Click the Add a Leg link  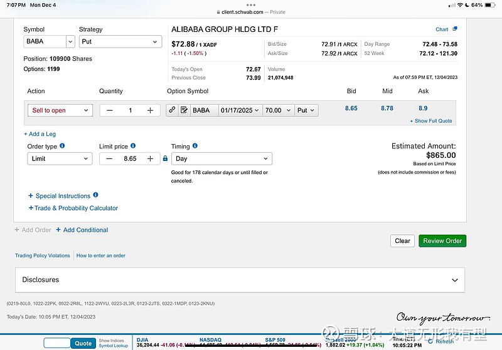pyautogui.click(x=40, y=134)
